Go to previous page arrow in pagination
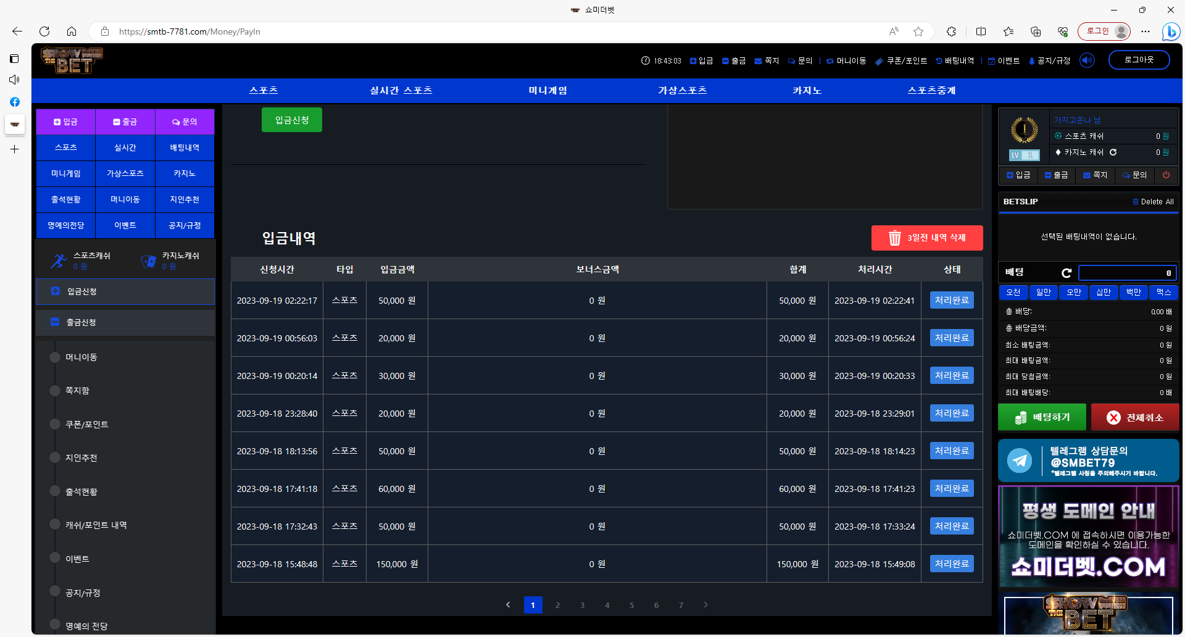Image resolution: width=1185 pixels, height=637 pixels. 508,605
